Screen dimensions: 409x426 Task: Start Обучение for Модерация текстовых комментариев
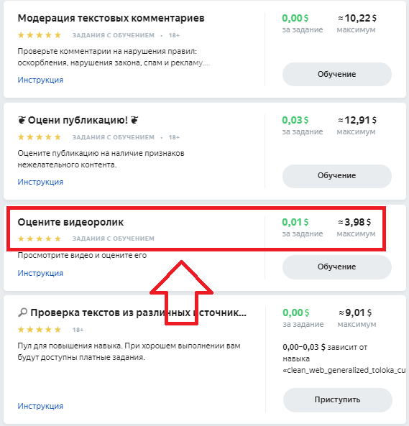pos(336,74)
